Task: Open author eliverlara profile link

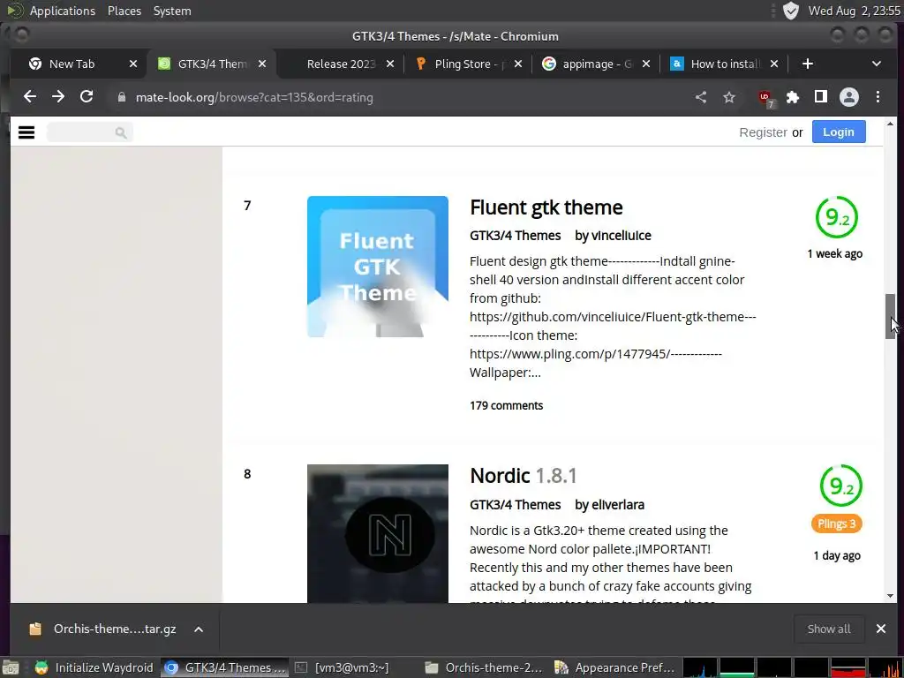Action: [x=617, y=504]
